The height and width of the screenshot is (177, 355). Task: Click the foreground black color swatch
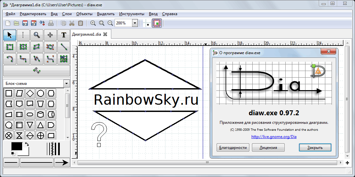coord(17,146)
